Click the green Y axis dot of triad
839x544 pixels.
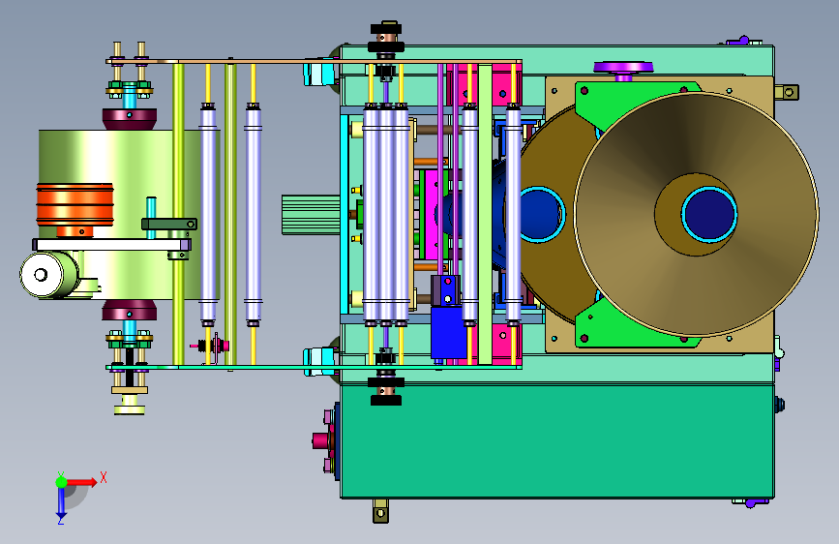(x=62, y=482)
